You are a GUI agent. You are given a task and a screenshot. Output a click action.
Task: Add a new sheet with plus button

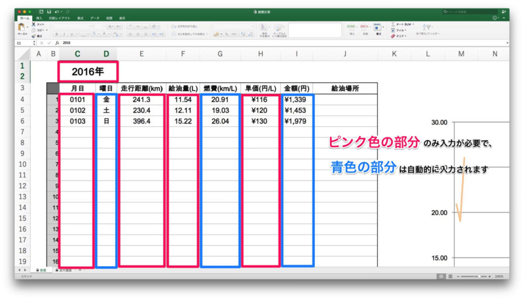tap(80, 271)
